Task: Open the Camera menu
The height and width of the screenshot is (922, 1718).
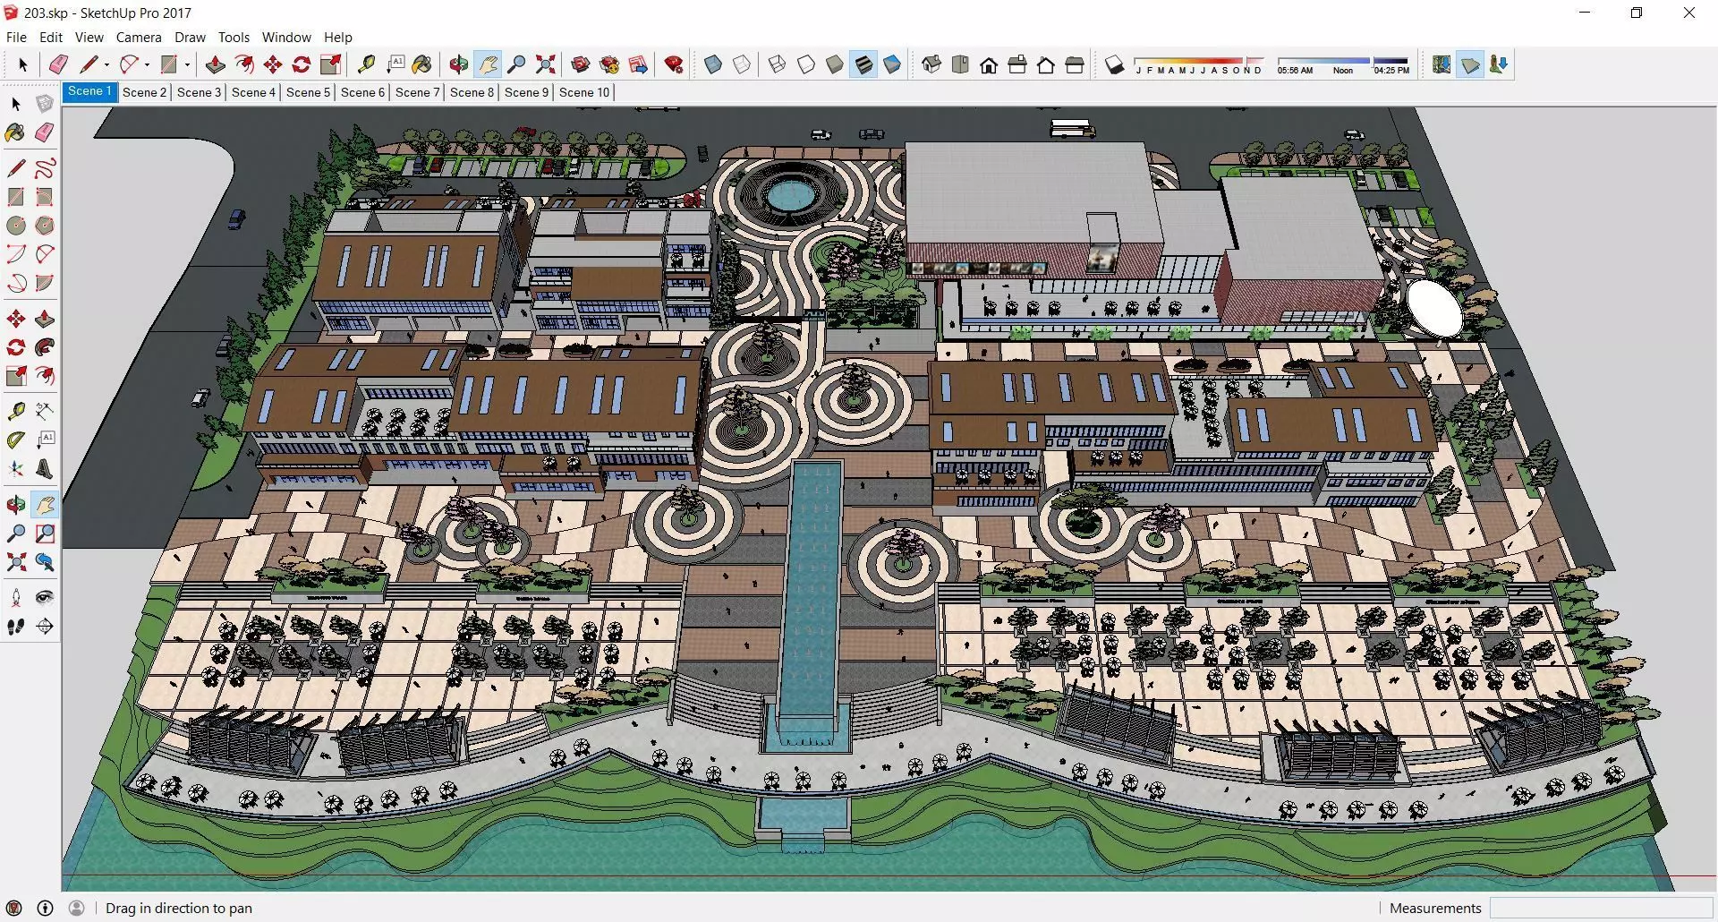Action: [139, 37]
